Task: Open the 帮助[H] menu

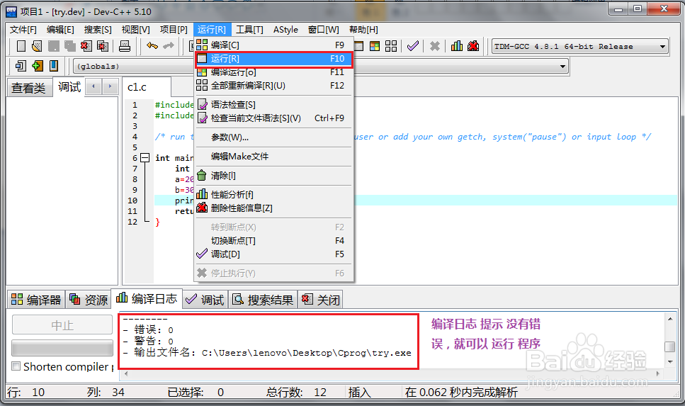Action: pyautogui.click(x=363, y=30)
